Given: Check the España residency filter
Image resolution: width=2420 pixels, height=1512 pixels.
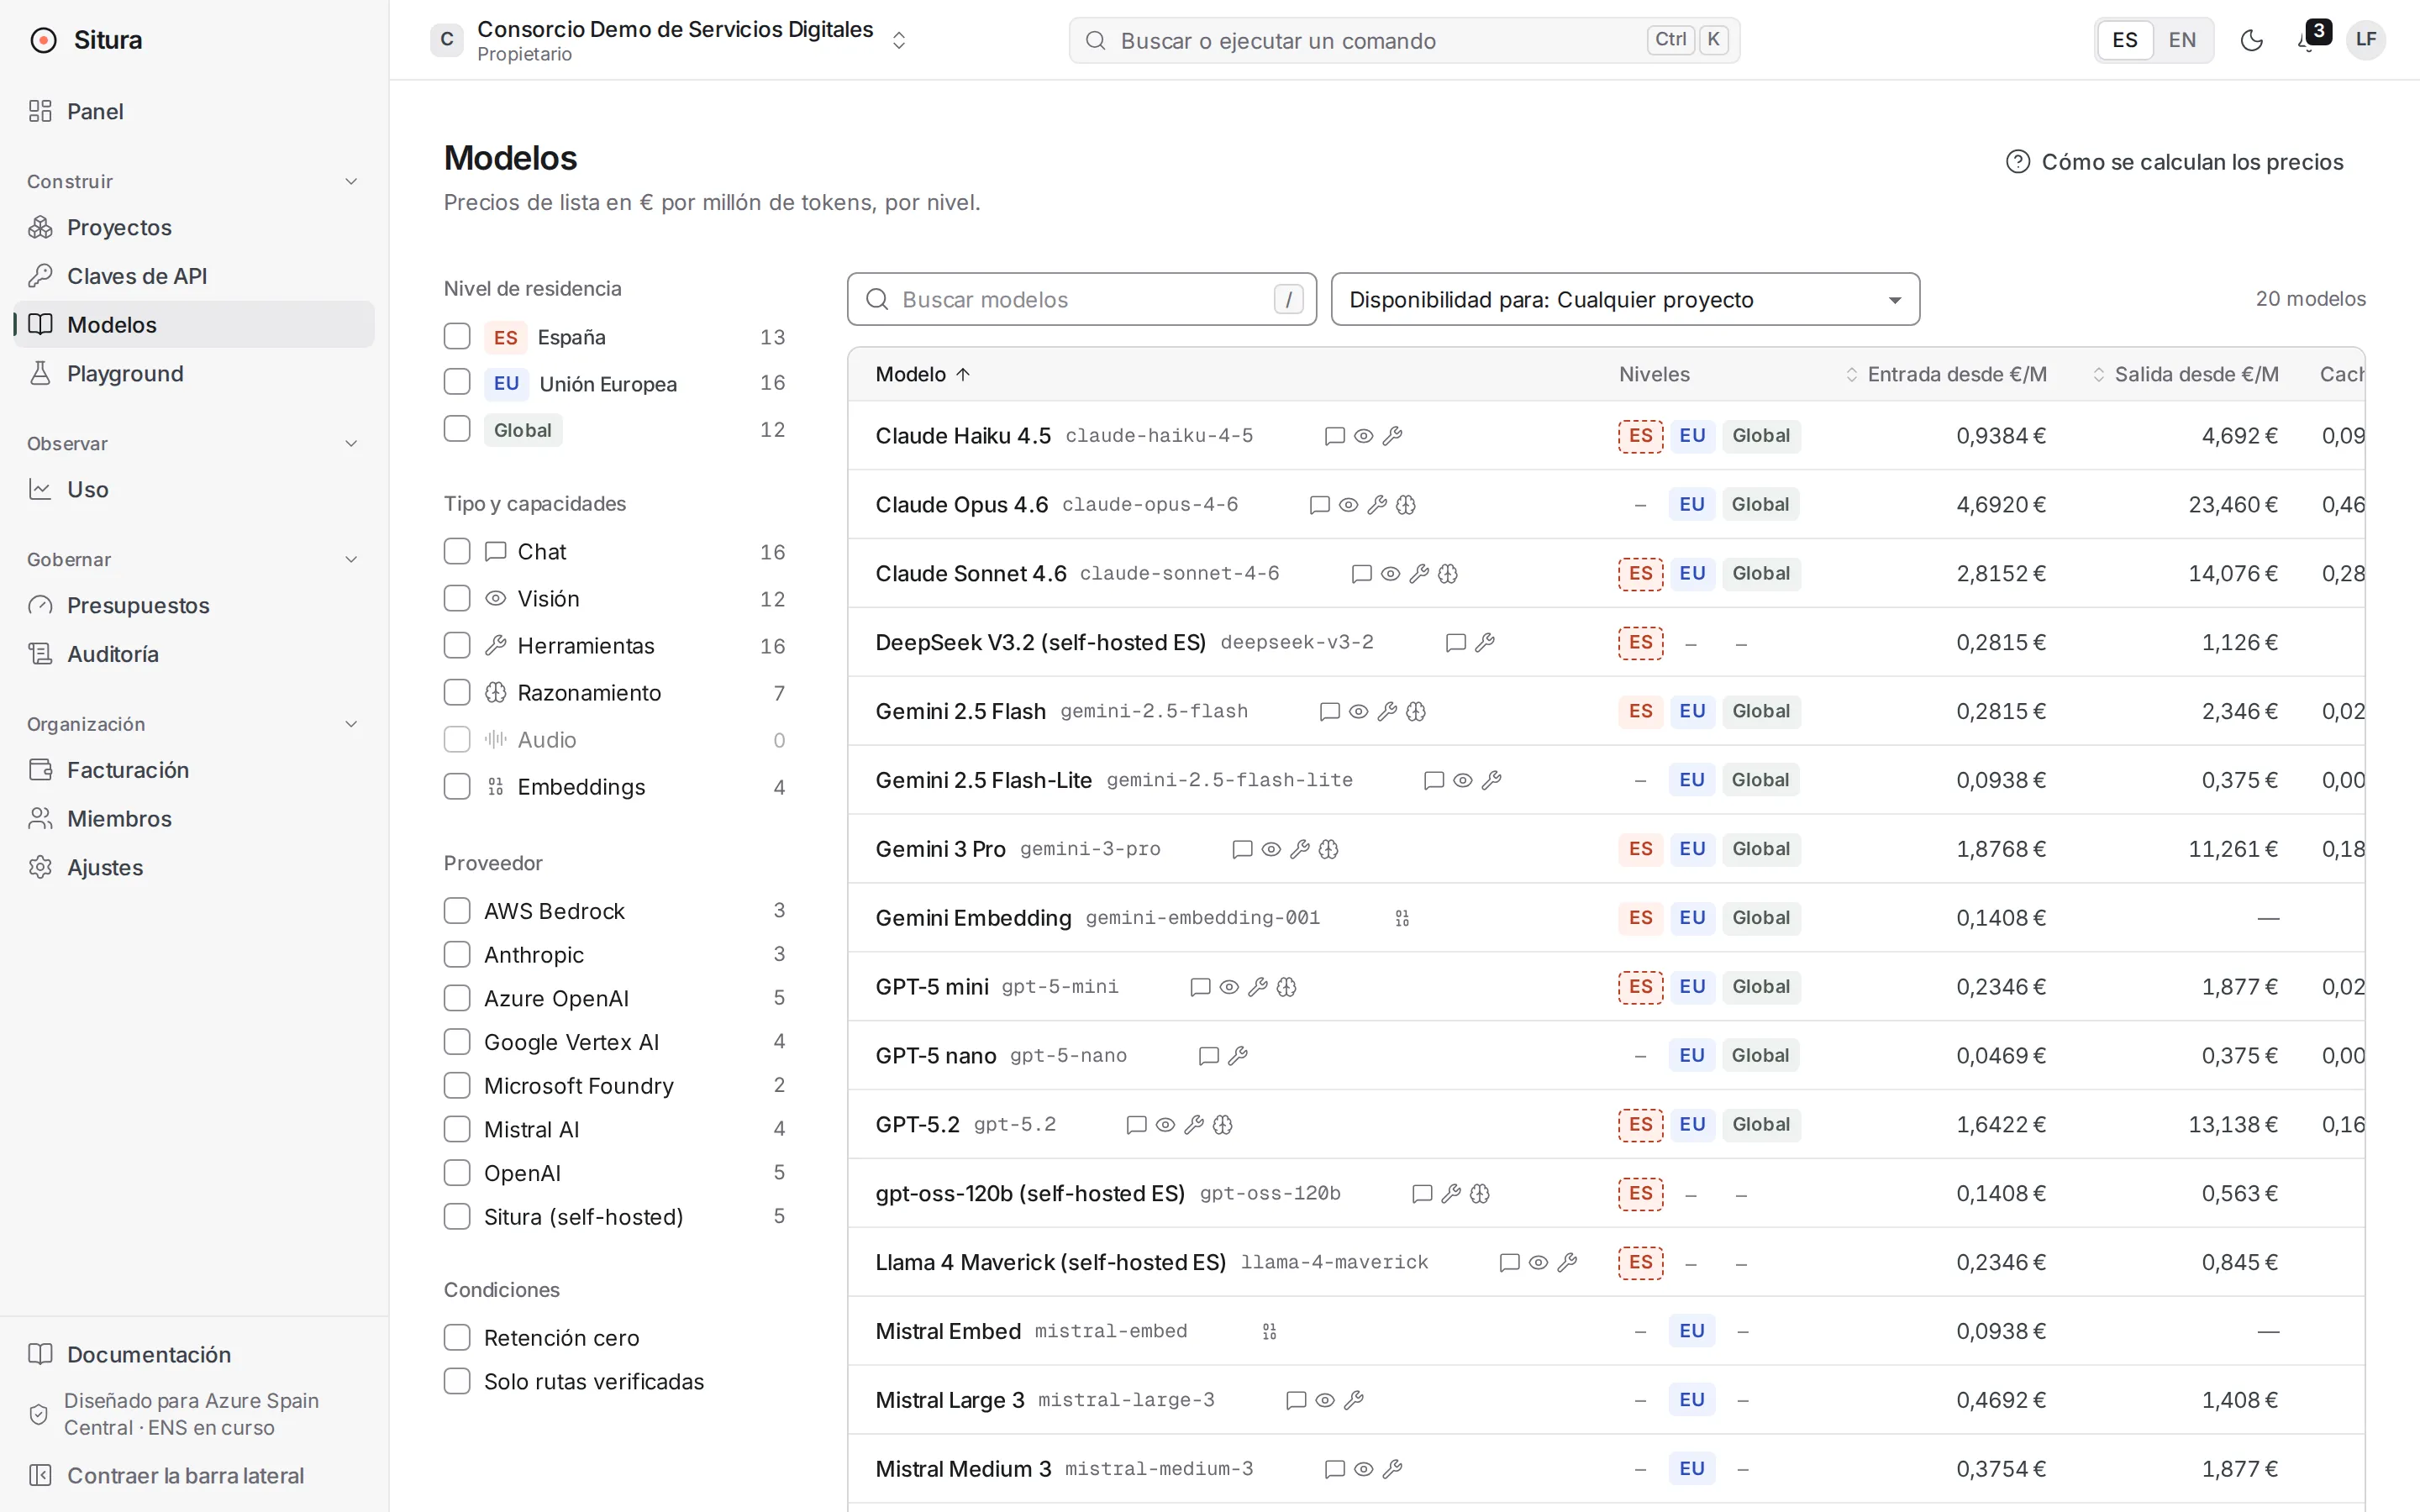Looking at the screenshot, I should coord(457,336).
